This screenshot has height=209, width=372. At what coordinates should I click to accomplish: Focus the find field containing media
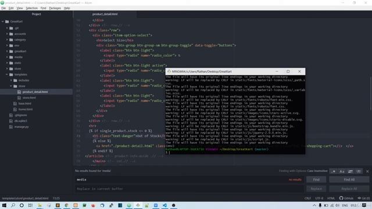(x=189, y=179)
